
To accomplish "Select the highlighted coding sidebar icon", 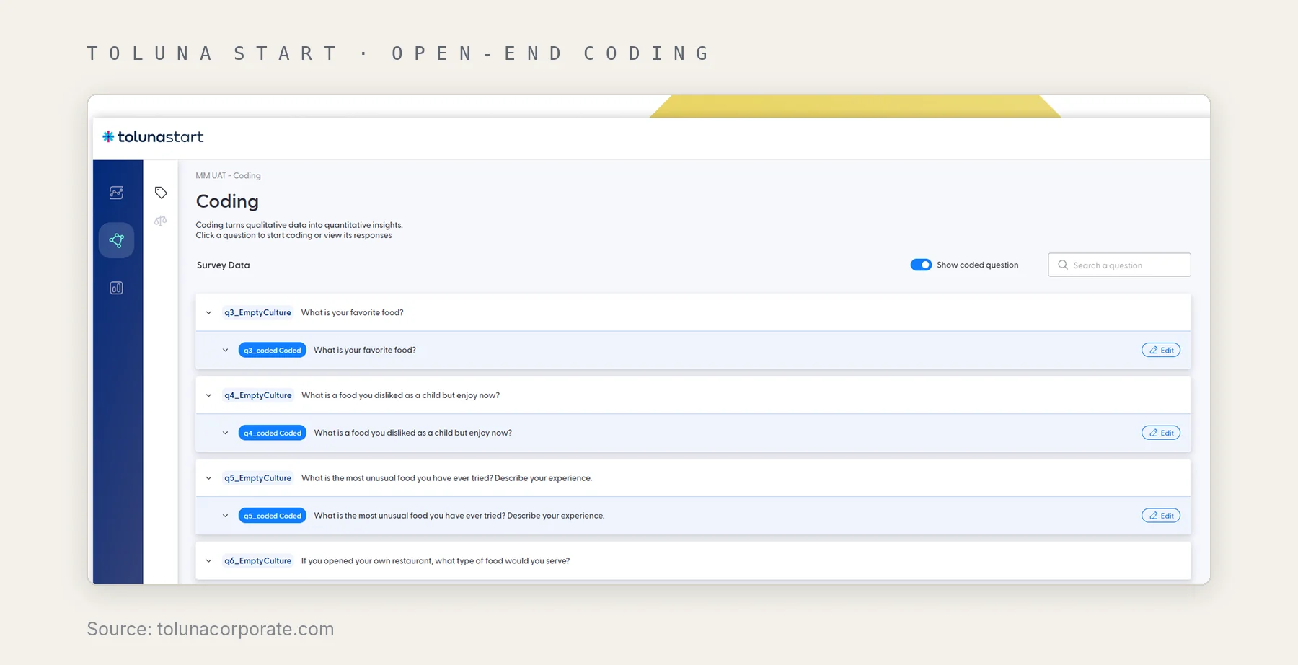I will 116,240.
